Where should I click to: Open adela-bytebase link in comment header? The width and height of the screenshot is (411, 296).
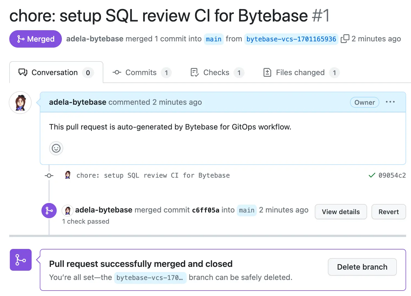78,102
